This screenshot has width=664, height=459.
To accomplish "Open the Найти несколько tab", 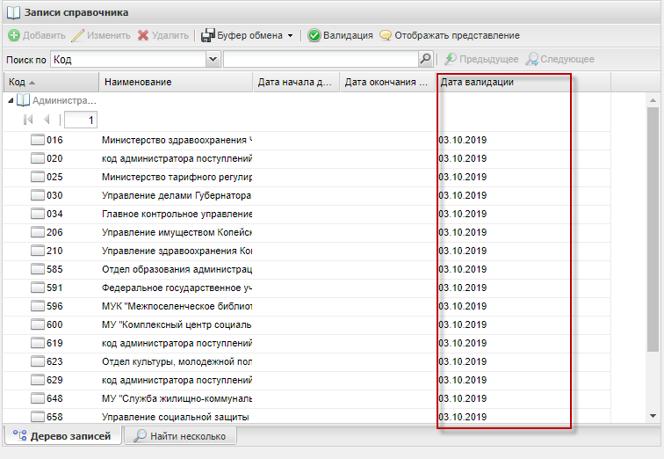I will (179, 436).
